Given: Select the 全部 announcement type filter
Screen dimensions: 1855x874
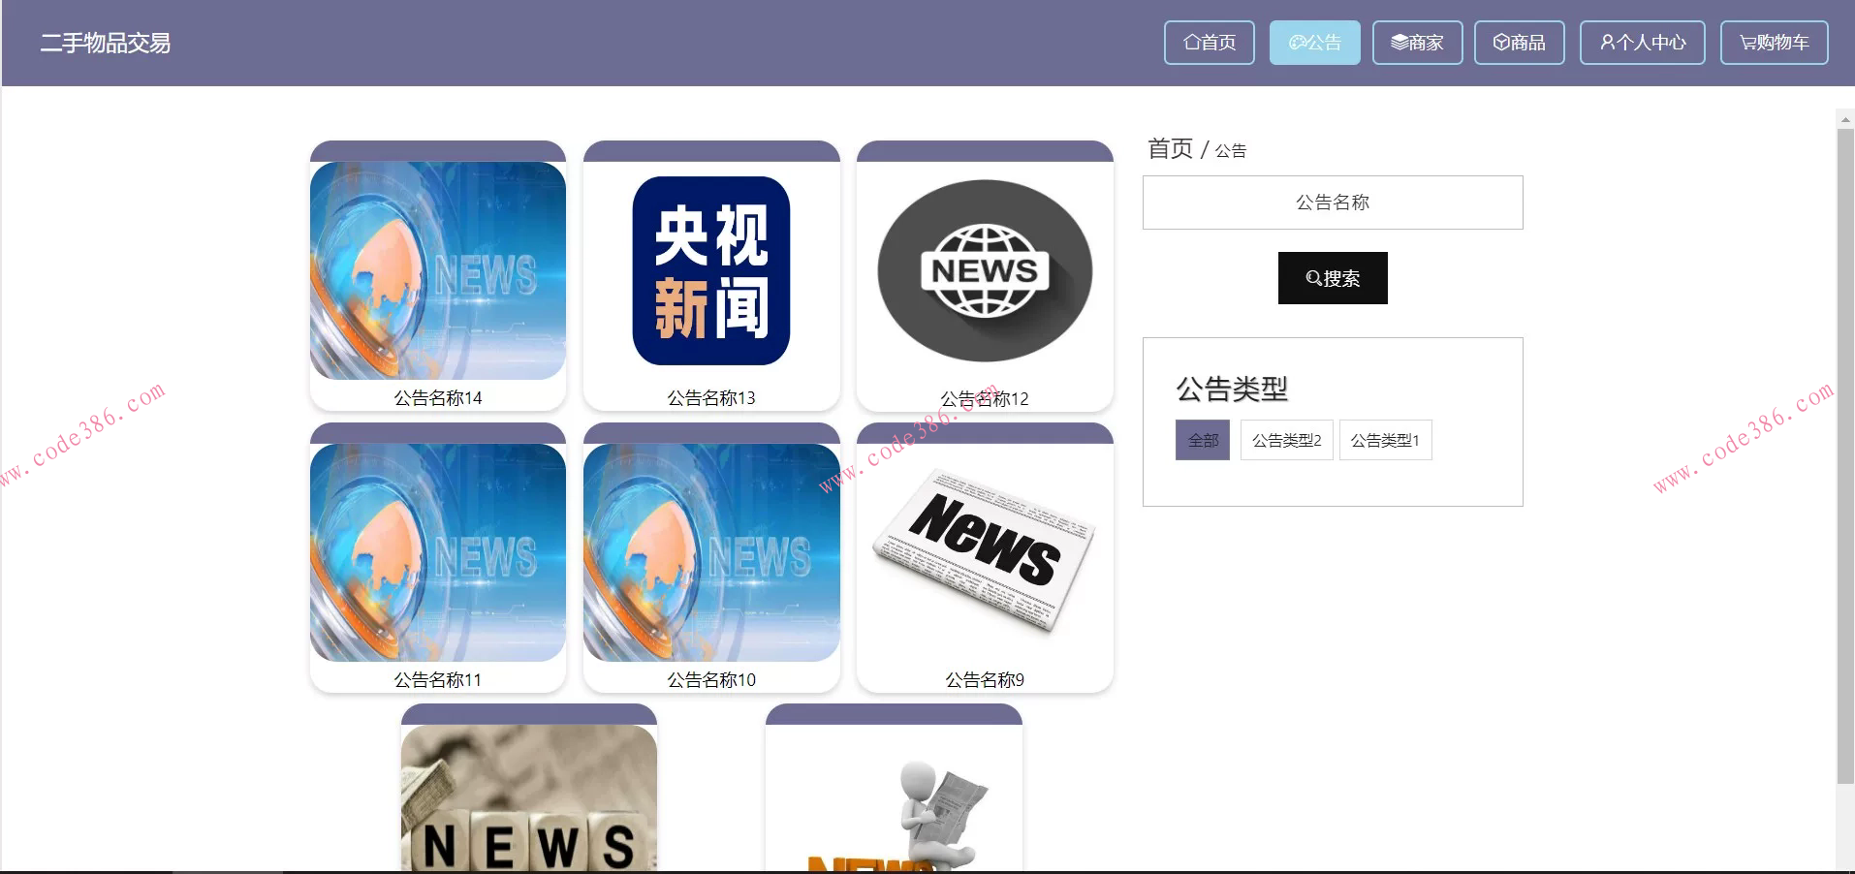Looking at the screenshot, I should point(1202,439).
